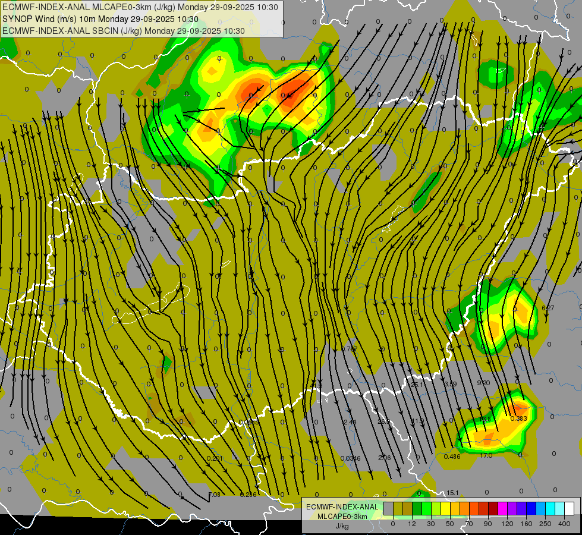Click the ECMWF-INDEX-ANAL MLCAPE0-3km title line

click(140, 7)
